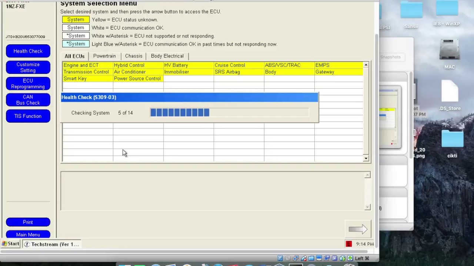Switch to the All ECUs tab
474x266 pixels.
75,56
